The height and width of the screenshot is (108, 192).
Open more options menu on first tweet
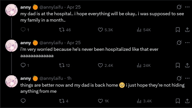point(187,7)
